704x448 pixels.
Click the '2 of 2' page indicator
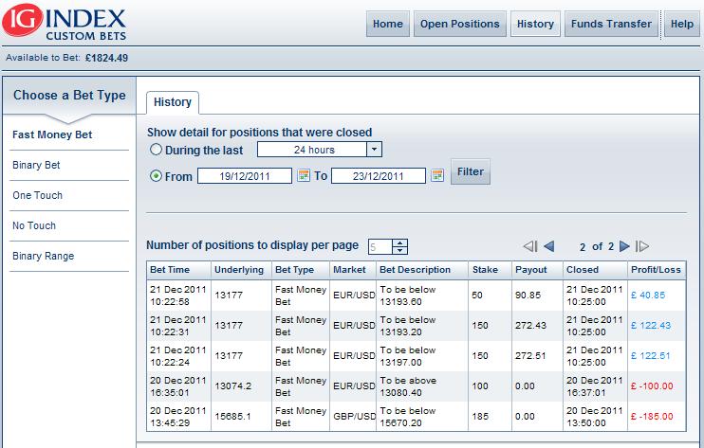point(597,246)
